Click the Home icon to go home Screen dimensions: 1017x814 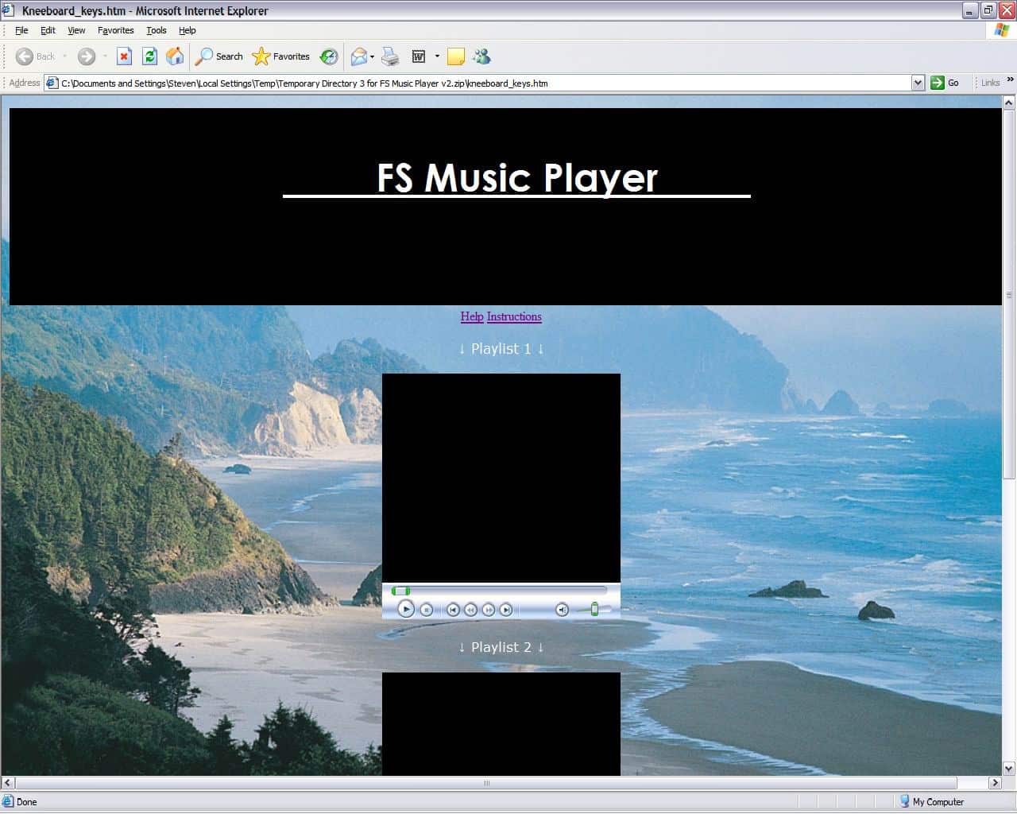point(175,56)
